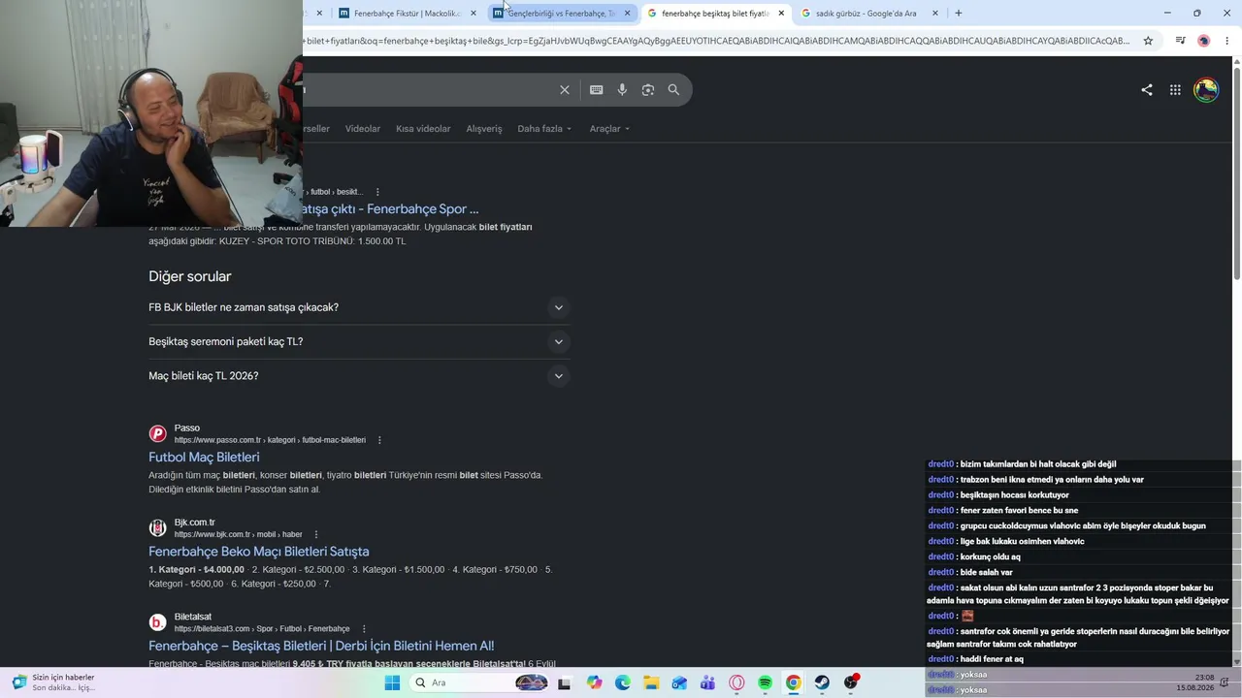Open the 'Fenerbahçe – Beşiktaş Biletleri' Biletalsat result

[x=321, y=646]
